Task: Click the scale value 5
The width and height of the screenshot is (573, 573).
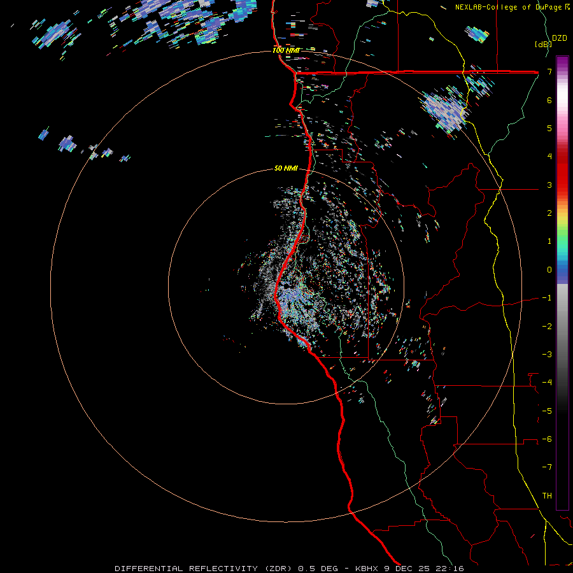Action: (x=549, y=128)
